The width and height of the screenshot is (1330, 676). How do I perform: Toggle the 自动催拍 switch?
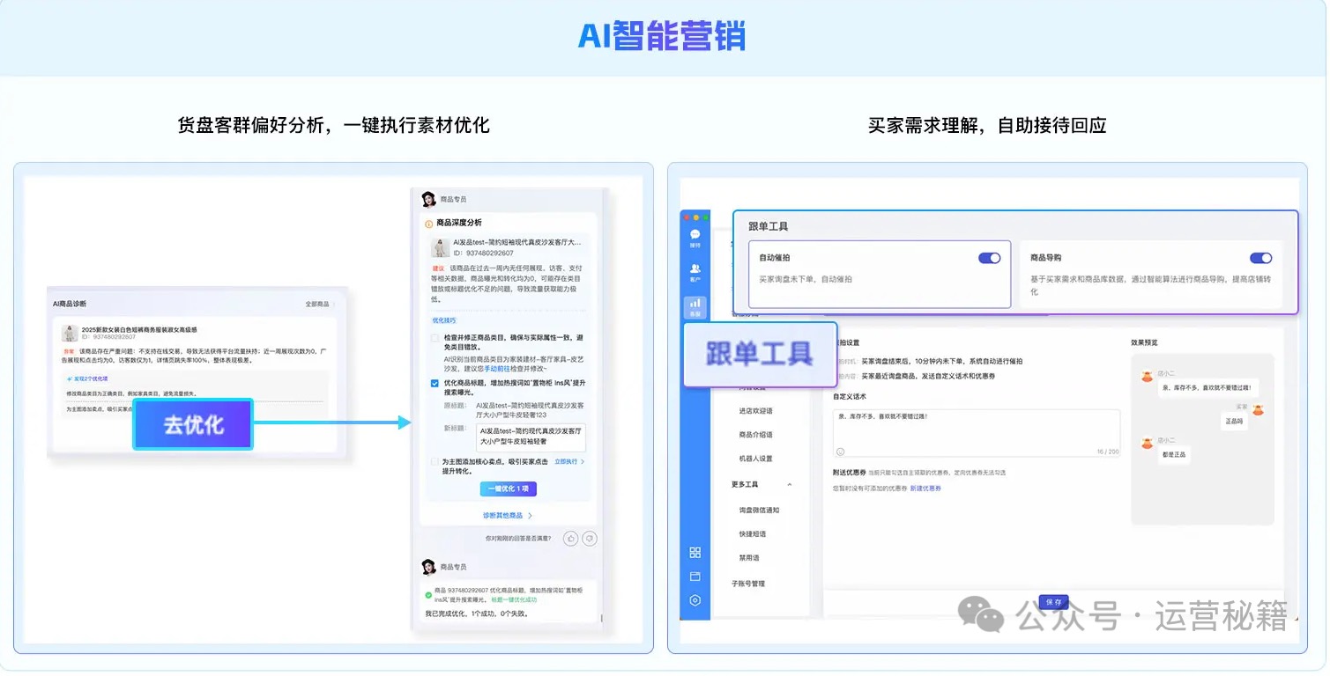coord(990,258)
